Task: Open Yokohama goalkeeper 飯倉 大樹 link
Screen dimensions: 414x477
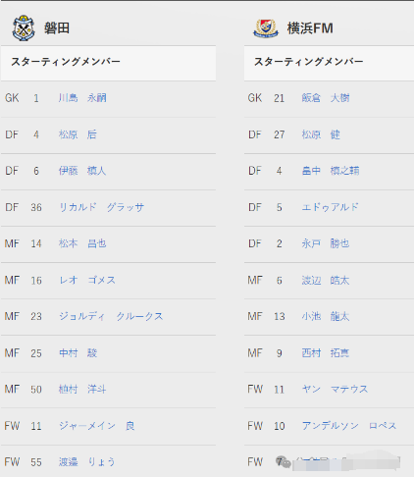Action: pyautogui.click(x=326, y=98)
